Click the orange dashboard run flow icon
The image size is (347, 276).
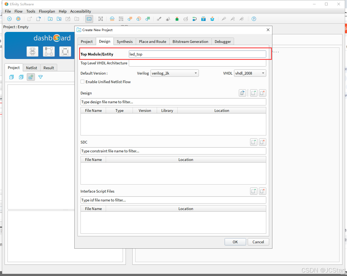(x=112, y=19)
